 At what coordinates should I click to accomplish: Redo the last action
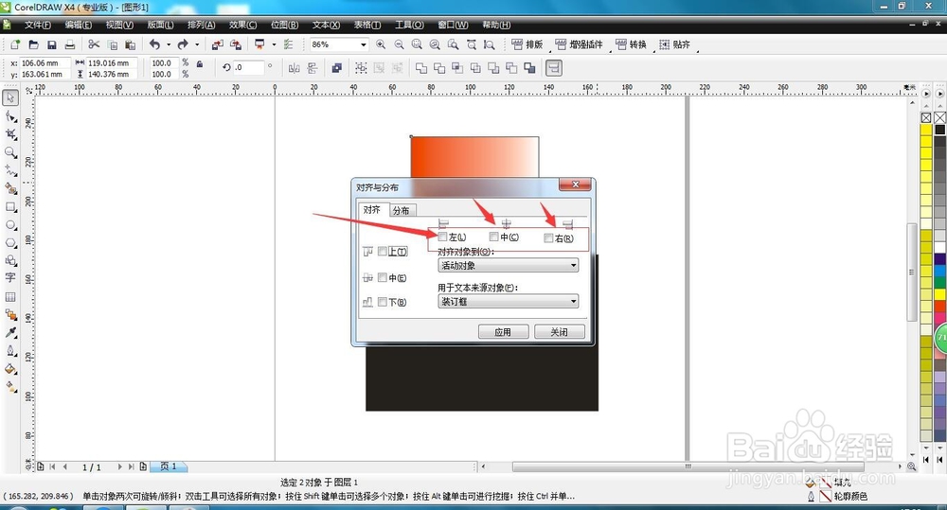pyautogui.click(x=183, y=44)
